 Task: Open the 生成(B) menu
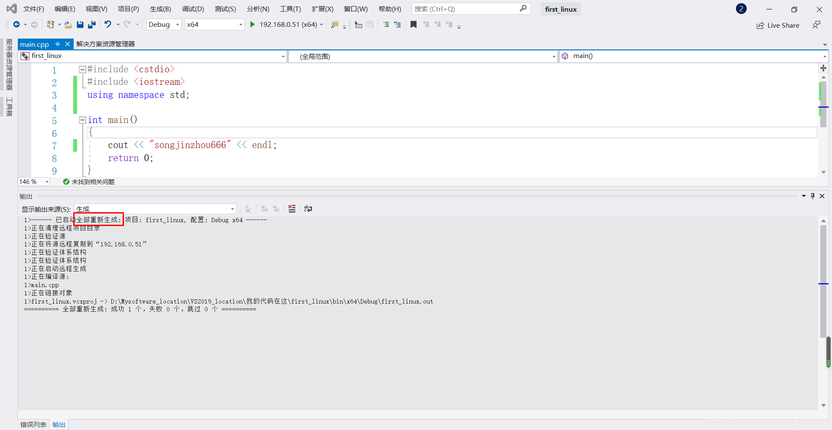(160, 9)
